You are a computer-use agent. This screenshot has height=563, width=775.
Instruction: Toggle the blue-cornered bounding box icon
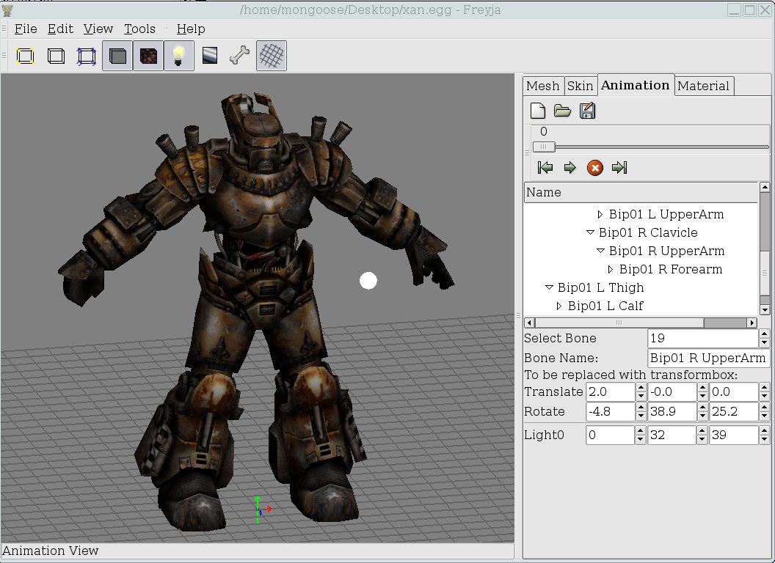[x=87, y=56]
